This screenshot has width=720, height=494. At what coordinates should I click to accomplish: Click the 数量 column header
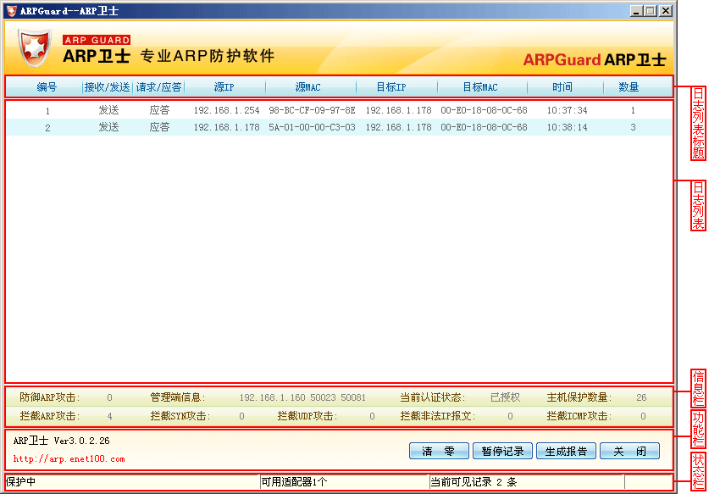click(629, 86)
